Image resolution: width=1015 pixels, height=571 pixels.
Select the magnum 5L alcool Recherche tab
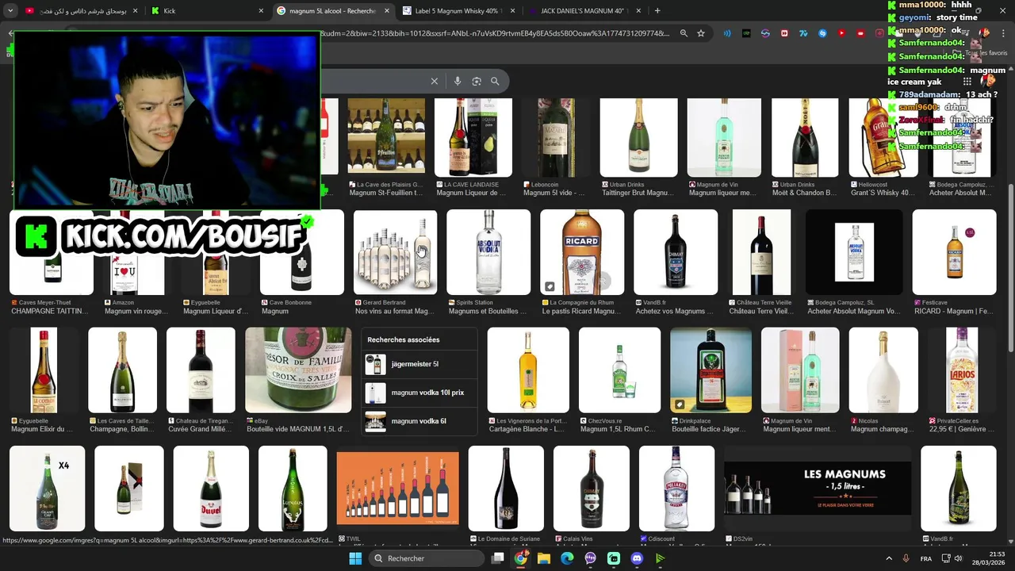333,11
